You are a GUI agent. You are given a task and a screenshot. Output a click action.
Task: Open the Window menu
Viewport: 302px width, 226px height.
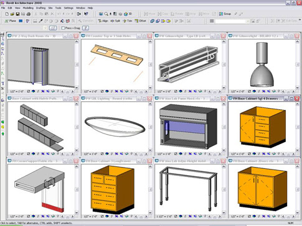pyautogui.click(x=80, y=8)
